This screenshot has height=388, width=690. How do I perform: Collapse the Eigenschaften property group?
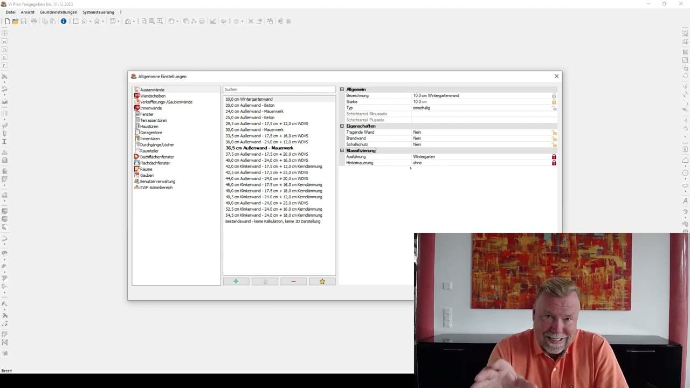point(342,126)
